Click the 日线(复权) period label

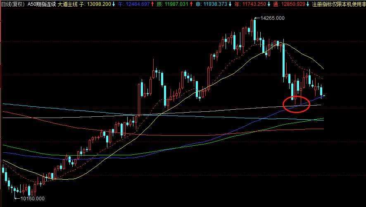click(13, 4)
